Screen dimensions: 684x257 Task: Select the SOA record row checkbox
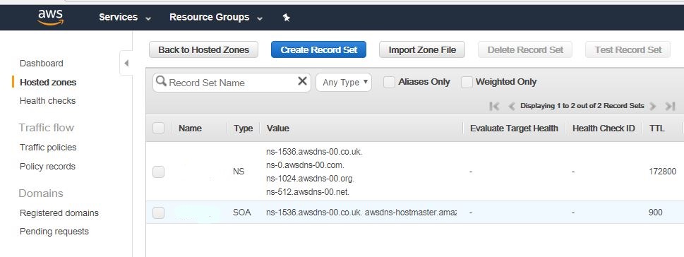(158, 213)
